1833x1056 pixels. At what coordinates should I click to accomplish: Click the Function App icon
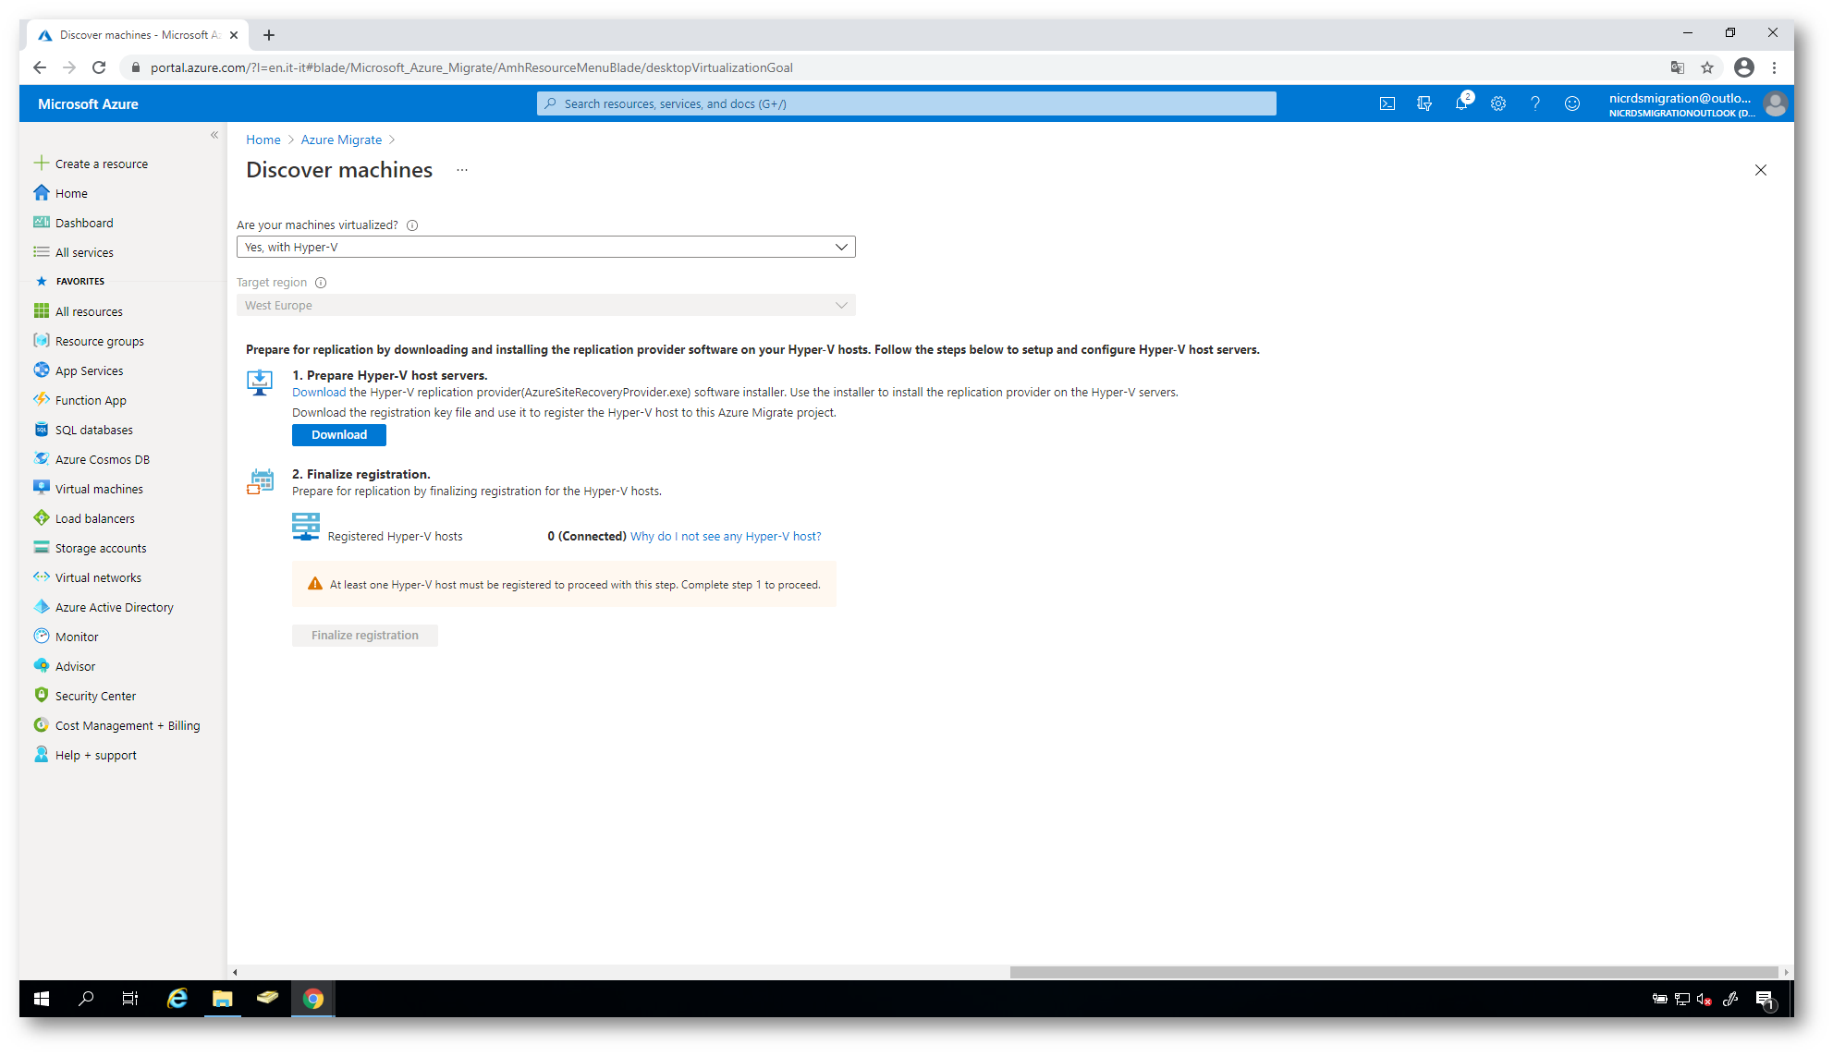pos(42,400)
